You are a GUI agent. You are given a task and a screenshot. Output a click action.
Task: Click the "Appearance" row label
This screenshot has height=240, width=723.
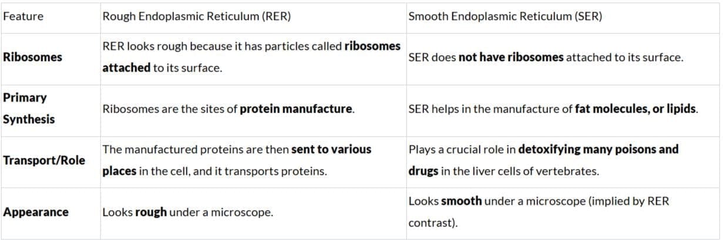[x=36, y=212]
